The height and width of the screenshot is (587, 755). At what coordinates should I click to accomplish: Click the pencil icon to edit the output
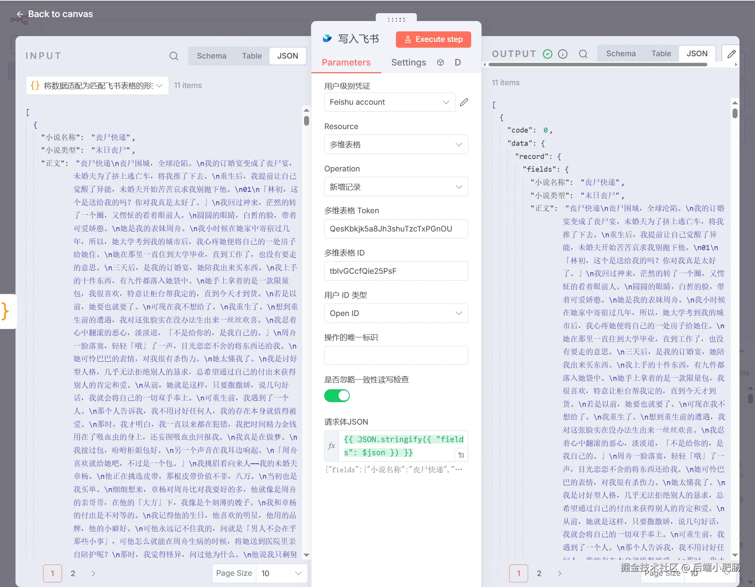point(731,54)
